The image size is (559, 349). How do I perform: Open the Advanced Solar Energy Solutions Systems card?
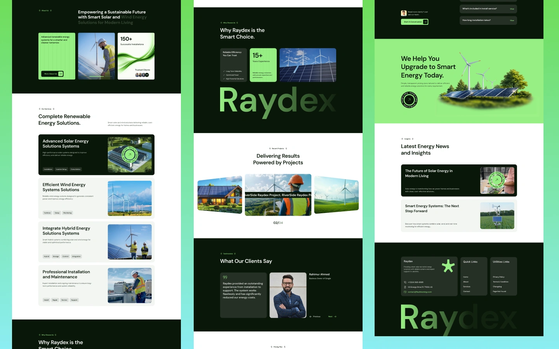point(96,155)
